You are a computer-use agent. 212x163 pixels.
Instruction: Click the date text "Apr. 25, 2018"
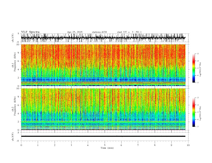tap(75, 32)
